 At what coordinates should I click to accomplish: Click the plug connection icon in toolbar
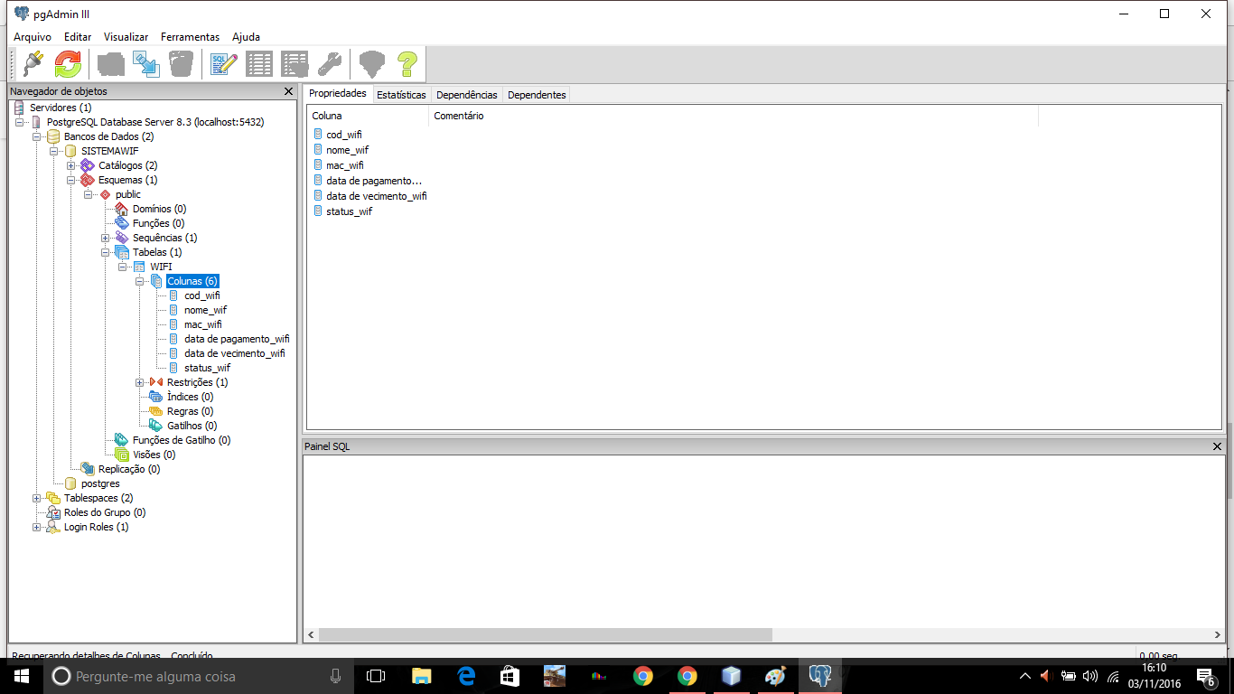click(x=33, y=64)
